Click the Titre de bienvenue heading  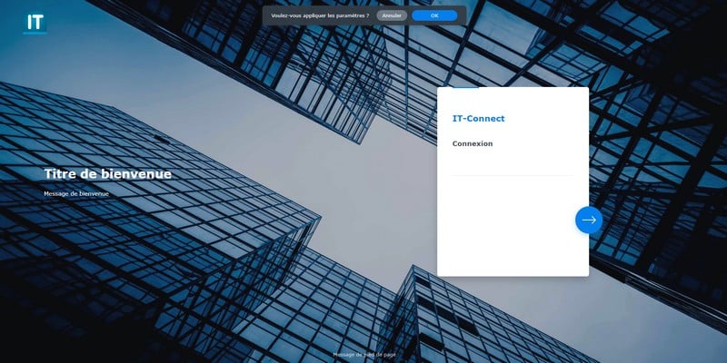(x=107, y=174)
